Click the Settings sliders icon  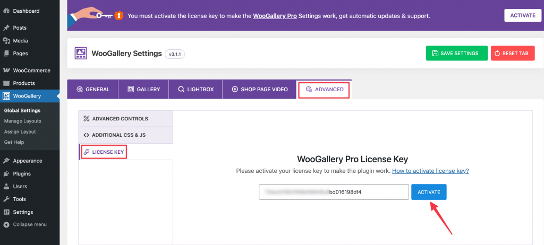6,212
